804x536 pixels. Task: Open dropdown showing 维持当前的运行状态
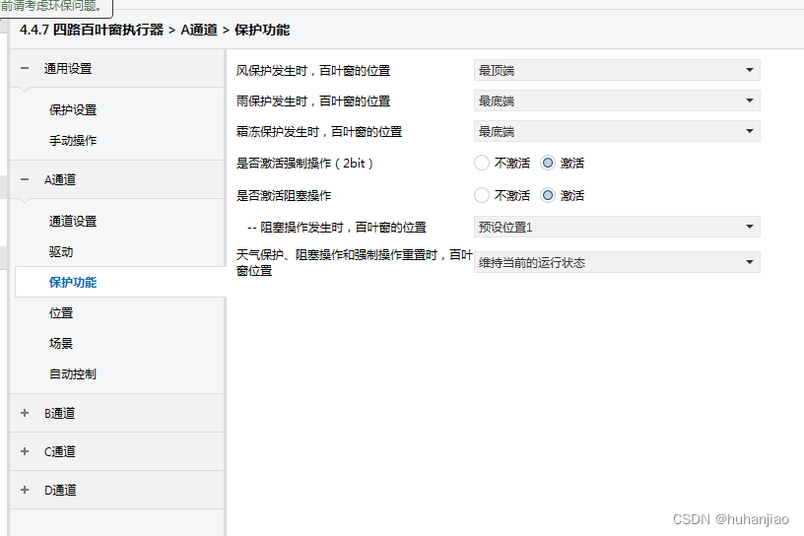[x=616, y=263]
